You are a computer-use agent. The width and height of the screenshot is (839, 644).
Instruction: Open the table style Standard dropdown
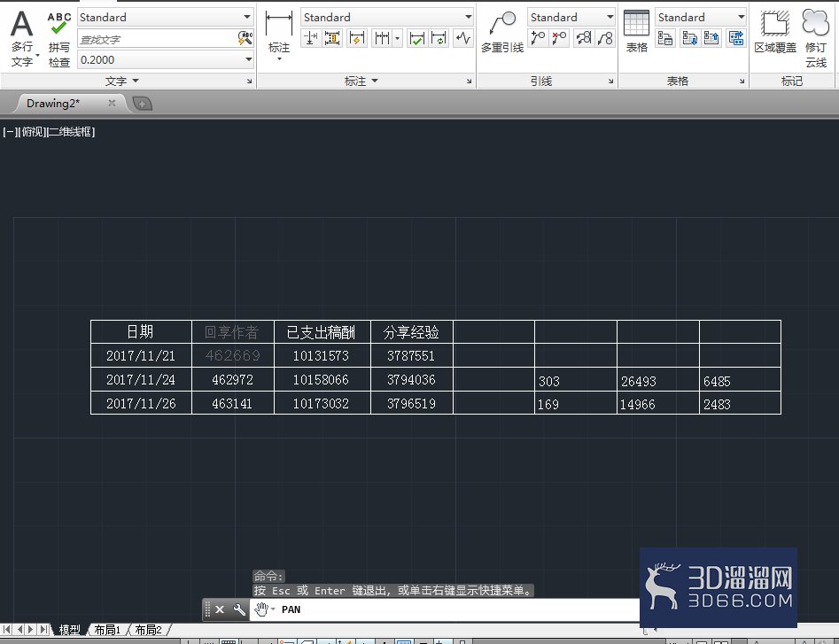click(x=741, y=17)
